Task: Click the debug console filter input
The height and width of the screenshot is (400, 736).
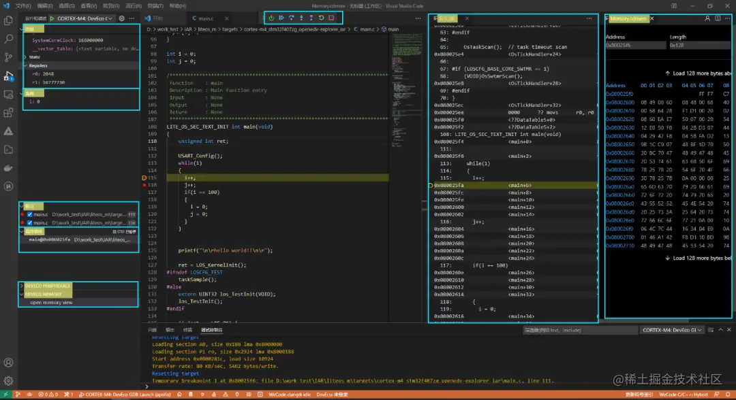Action: tap(580, 330)
